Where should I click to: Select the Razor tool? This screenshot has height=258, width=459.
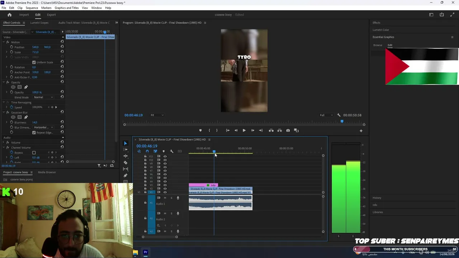coord(125,163)
